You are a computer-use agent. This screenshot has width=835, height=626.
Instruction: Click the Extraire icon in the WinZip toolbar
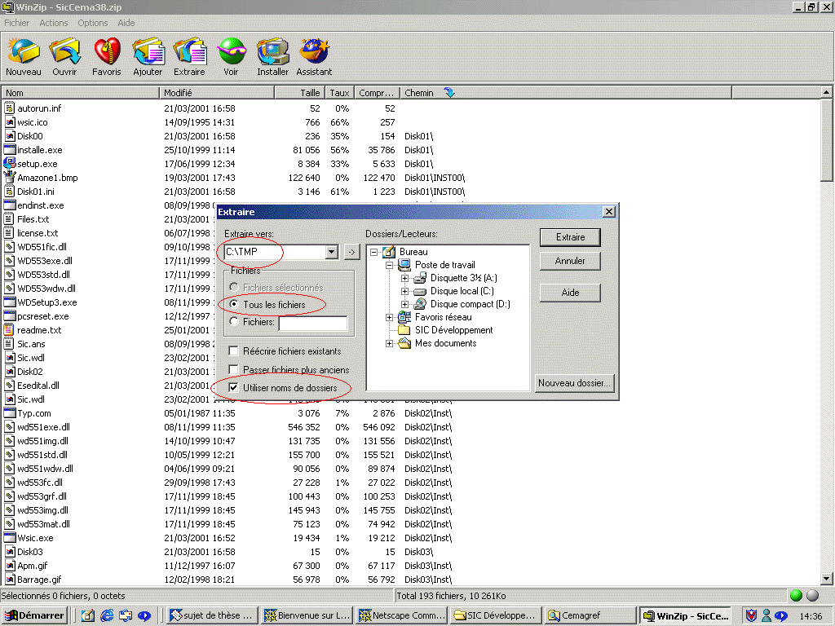189,51
